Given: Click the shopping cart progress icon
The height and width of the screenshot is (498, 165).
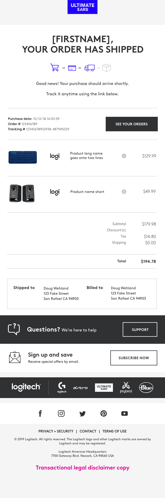Looking at the screenshot, I should point(55,68).
